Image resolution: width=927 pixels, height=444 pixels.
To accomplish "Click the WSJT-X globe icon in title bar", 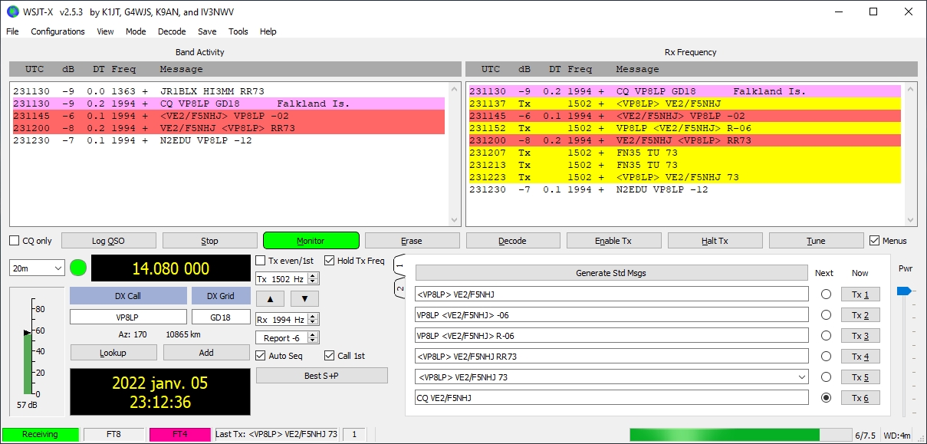I will click(x=12, y=12).
